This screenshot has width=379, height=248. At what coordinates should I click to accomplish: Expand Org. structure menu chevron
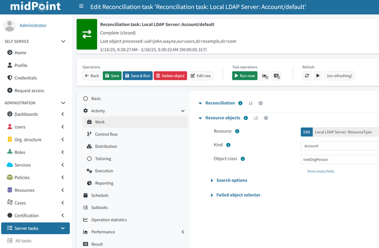coord(63,140)
